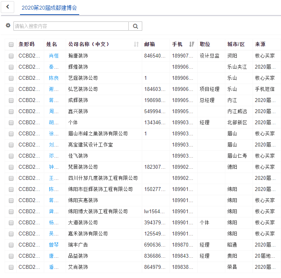Check the 个体 company row
This screenshot has height=278, width=281.
[x=11, y=123]
